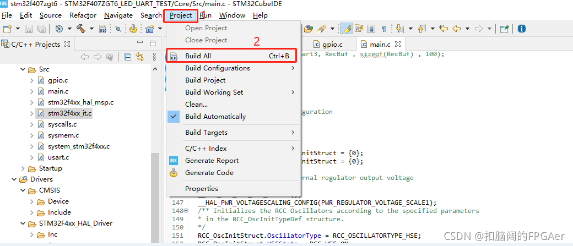Image resolution: width=573 pixels, height=246 pixels.
Task: Open the hammer Build dropdown arrow
Action: 91,29
